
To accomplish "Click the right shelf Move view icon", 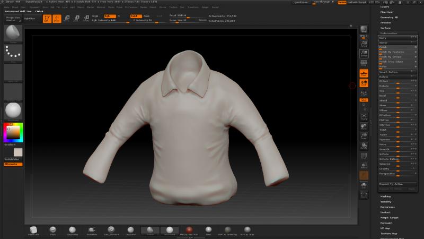I will coord(364,126).
